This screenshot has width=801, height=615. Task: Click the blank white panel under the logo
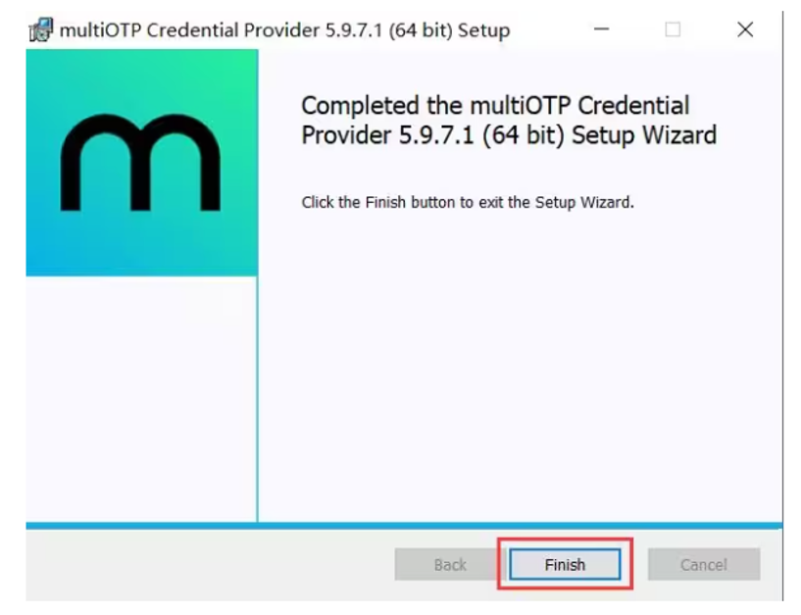(x=141, y=399)
